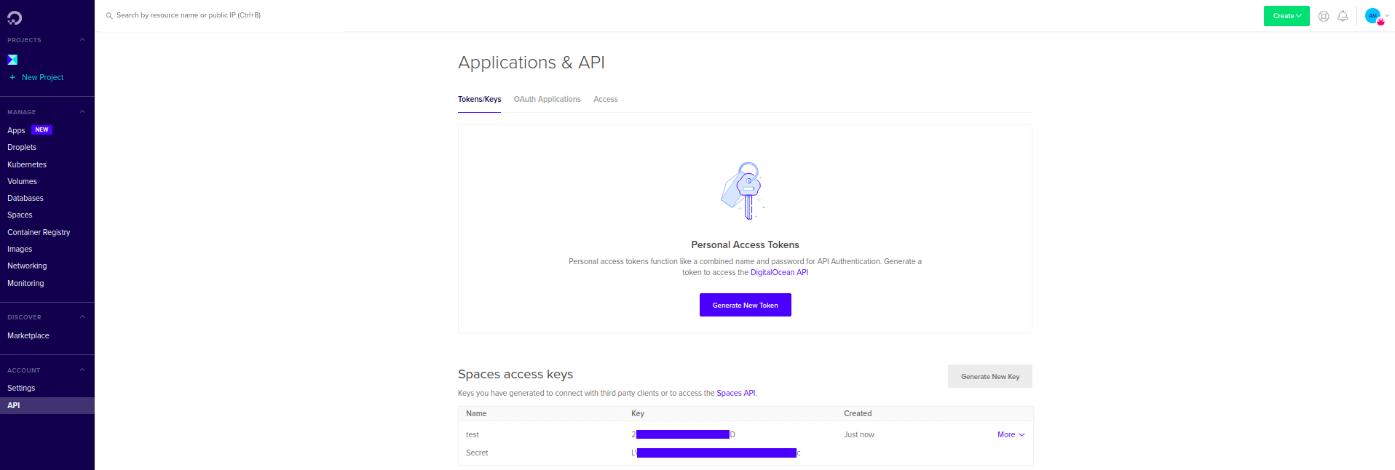Collapse the Projects sidebar section
Image resolution: width=1395 pixels, height=470 pixels.
point(82,40)
